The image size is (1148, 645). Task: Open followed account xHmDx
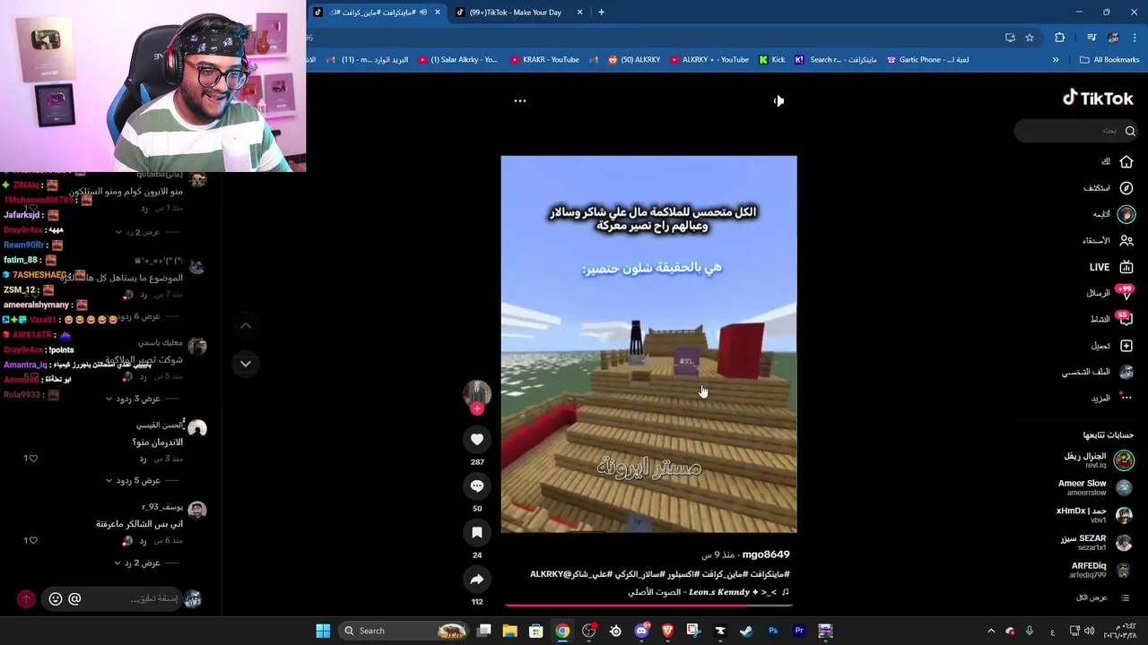click(1094, 515)
